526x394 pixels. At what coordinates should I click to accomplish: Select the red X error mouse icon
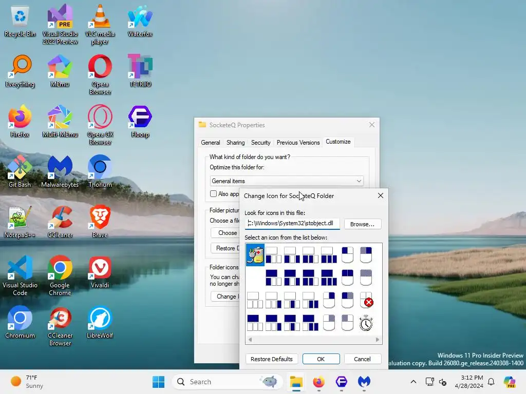click(366, 300)
